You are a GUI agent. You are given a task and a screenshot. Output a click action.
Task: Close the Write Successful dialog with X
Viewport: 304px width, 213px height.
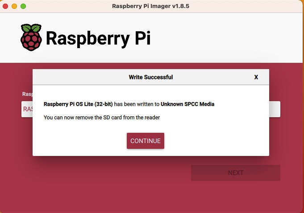256,77
